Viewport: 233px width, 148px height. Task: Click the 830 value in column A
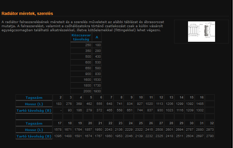pyautogui.click(x=98, y=74)
